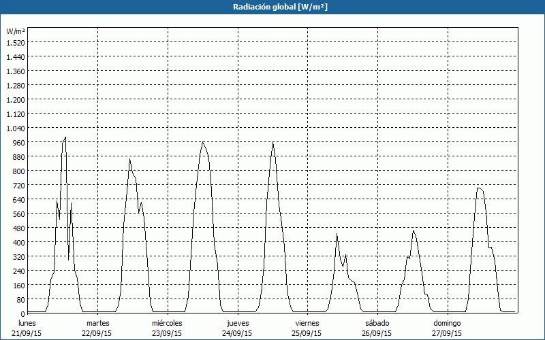
Task: Click the 'Radiación global [W/m²]' title
Action: (x=280, y=7)
